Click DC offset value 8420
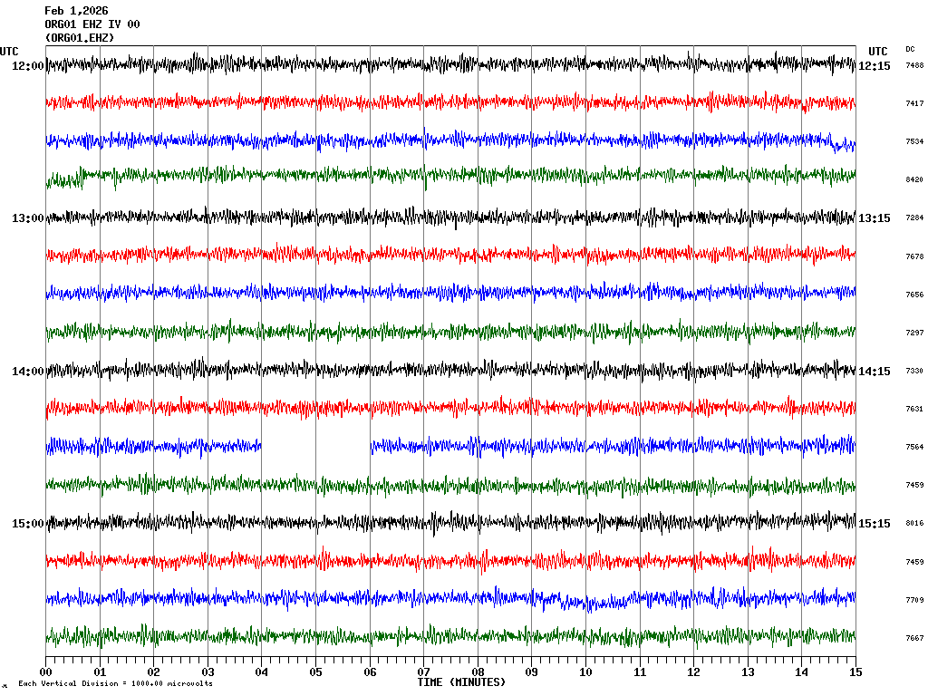Image resolution: width=928 pixels, height=696 pixels. (914, 180)
